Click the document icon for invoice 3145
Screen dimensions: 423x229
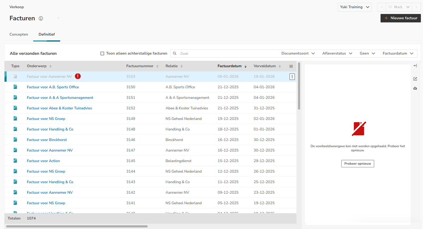[x=15, y=161]
